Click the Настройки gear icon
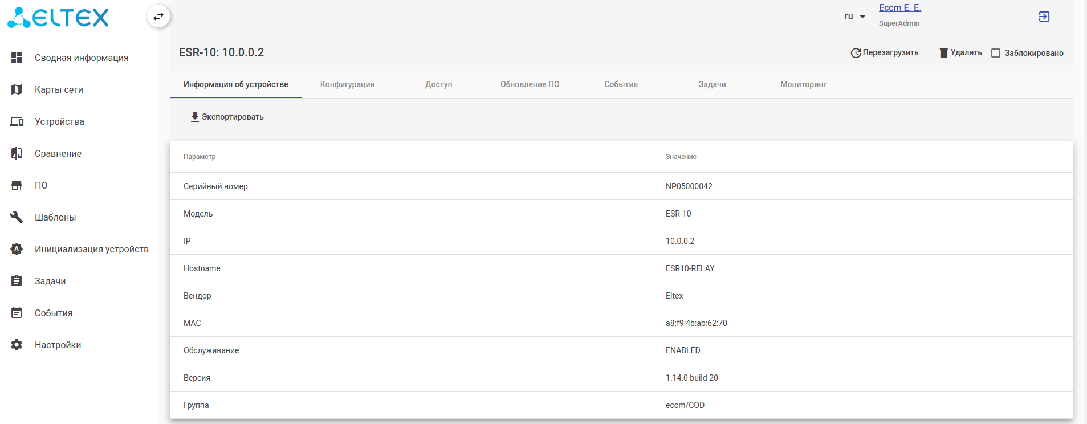 17,345
